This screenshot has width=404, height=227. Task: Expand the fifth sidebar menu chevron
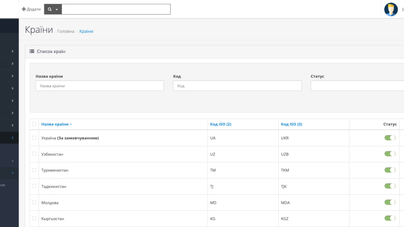pyautogui.click(x=12, y=100)
